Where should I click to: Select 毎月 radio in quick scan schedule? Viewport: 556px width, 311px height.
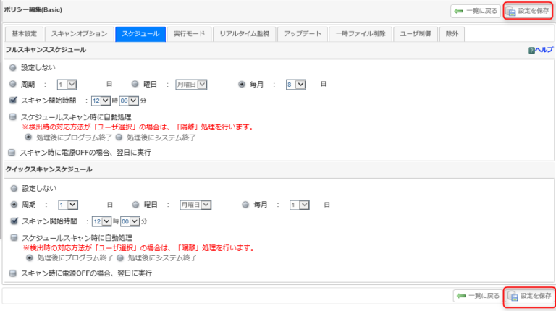(245, 205)
